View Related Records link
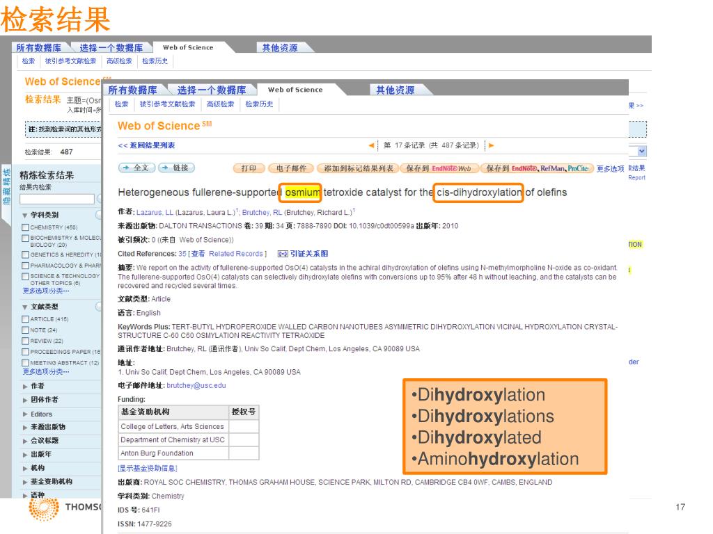This screenshot has width=713, height=534. (x=235, y=254)
